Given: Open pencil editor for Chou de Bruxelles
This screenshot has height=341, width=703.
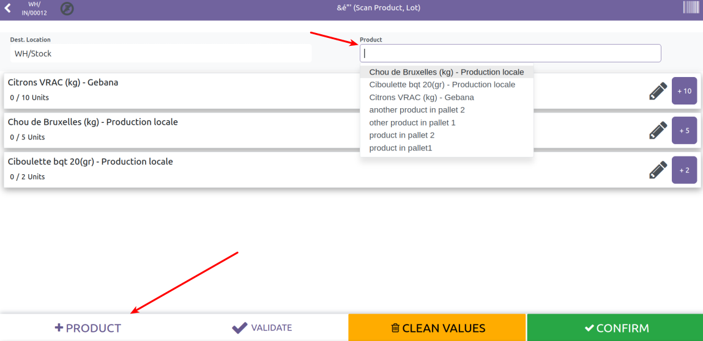Looking at the screenshot, I should 658,130.
